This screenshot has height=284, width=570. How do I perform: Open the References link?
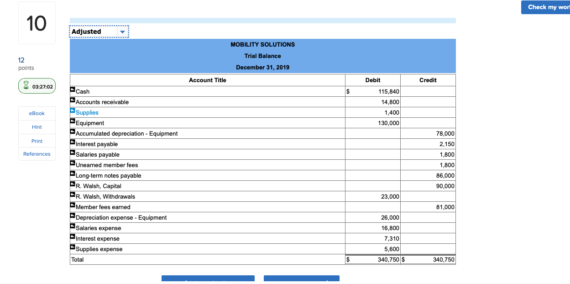(37, 154)
